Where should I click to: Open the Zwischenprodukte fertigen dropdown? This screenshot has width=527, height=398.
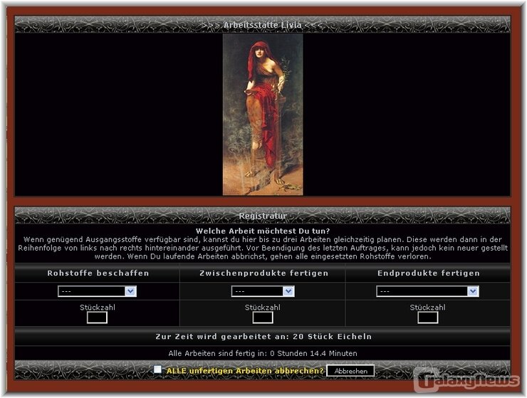pyautogui.click(x=263, y=291)
